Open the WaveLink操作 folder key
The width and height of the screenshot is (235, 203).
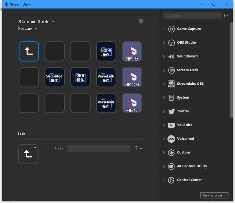click(106, 77)
